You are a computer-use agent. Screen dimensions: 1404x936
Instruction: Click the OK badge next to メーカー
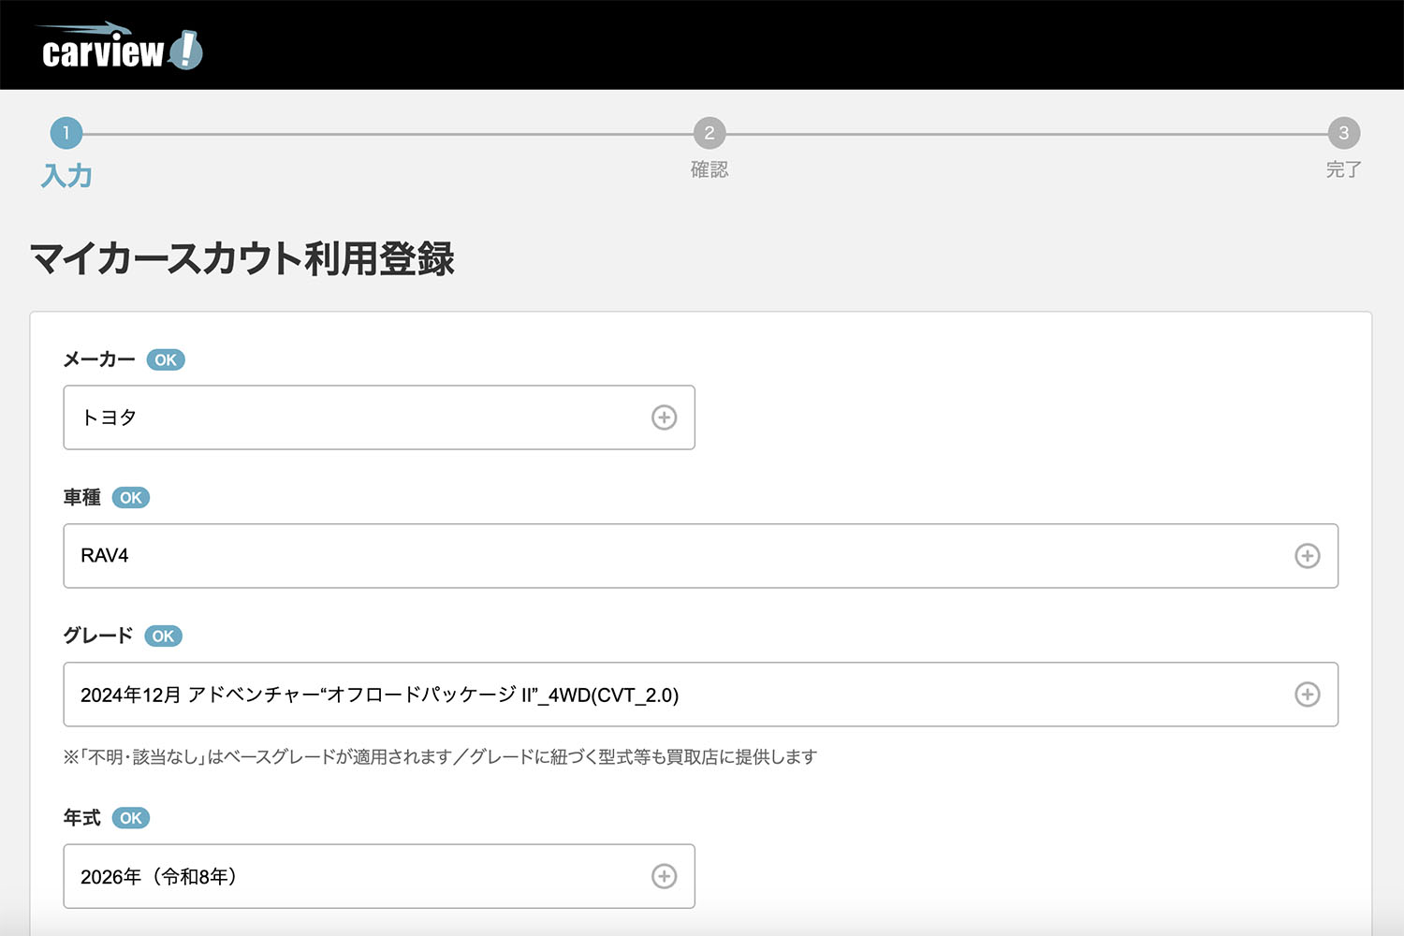tap(166, 359)
